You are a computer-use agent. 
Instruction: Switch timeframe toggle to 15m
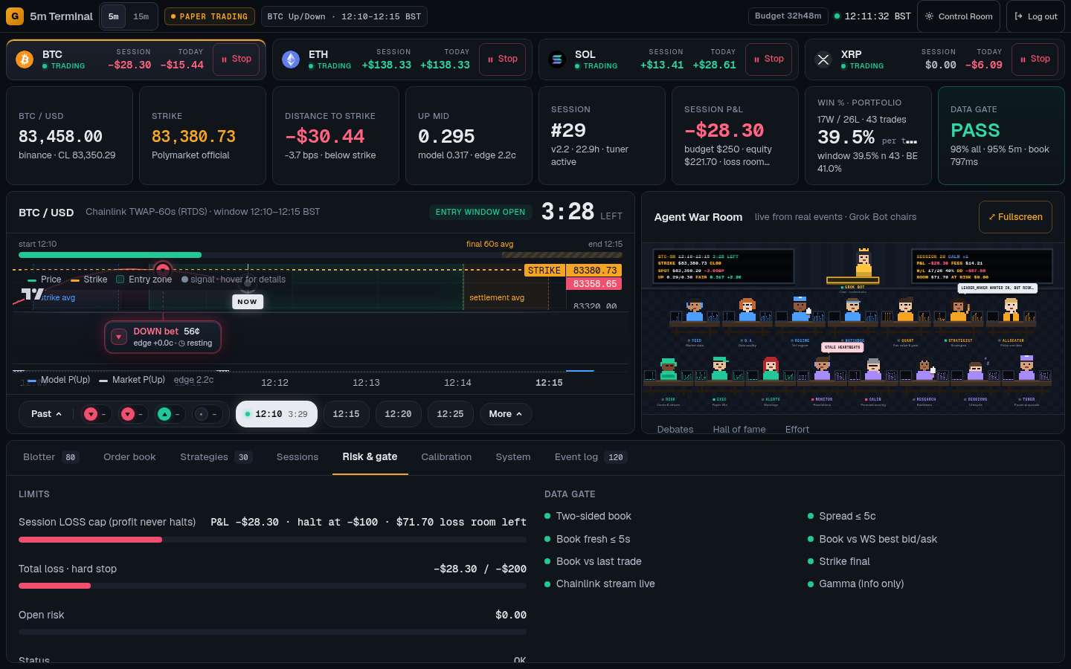click(141, 16)
